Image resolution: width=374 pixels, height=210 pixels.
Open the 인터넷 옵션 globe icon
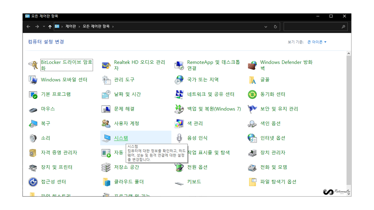[x=252, y=138]
